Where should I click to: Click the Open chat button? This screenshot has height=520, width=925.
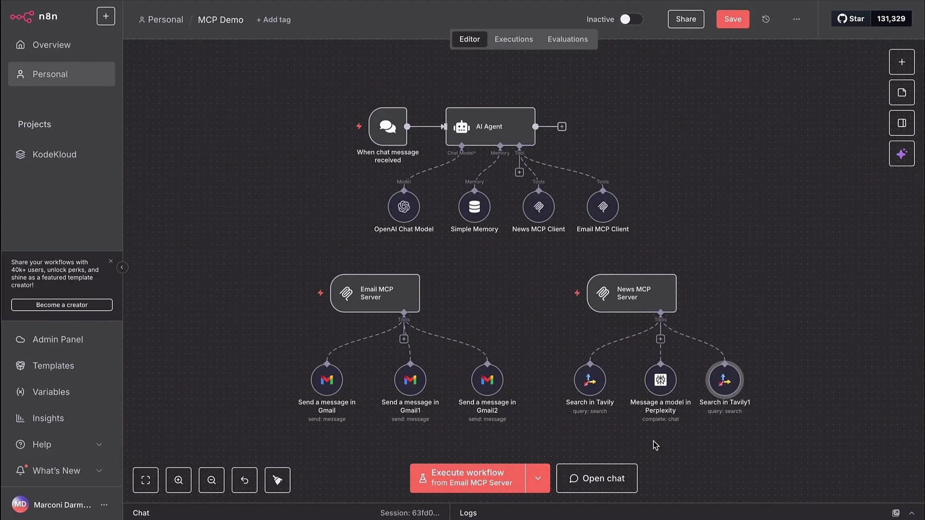pyautogui.click(x=596, y=478)
